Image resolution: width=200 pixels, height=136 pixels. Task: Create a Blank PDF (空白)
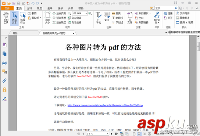(x=139, y=18)
